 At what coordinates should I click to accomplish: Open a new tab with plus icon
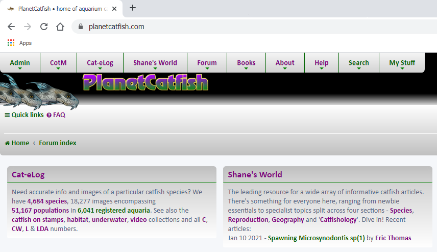(x=133, y=8)
